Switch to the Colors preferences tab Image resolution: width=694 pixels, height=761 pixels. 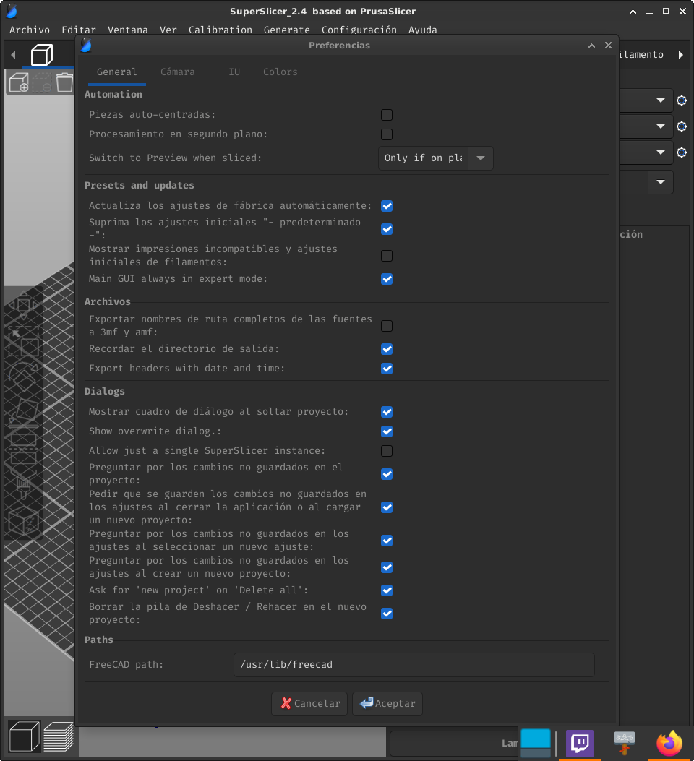[x=280, y=72]
